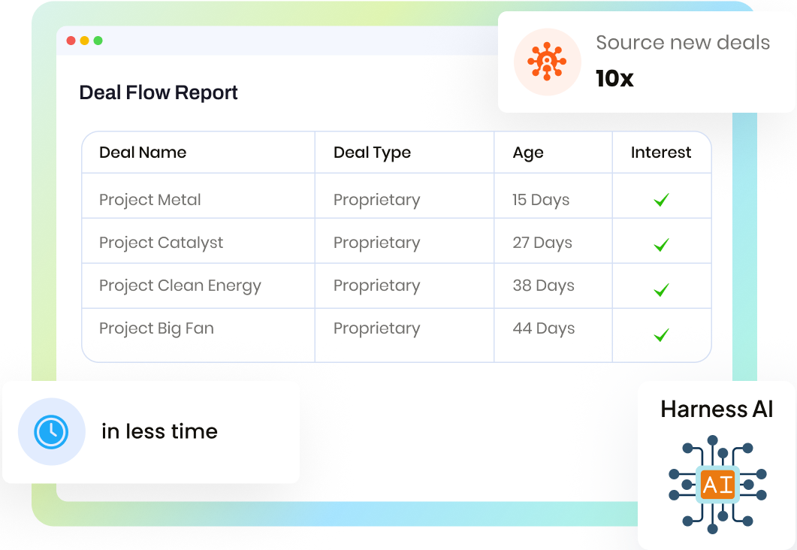Image resolution: width=797 pixels, height=550 pixels.
Task: Select the 'in less time' text
Action: point(159,431)
